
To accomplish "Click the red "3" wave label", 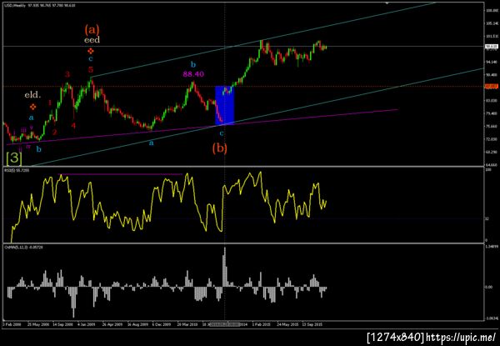I will click(67, 75).
